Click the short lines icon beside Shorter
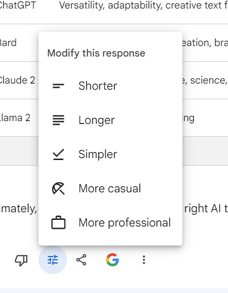 coord(58,86)
